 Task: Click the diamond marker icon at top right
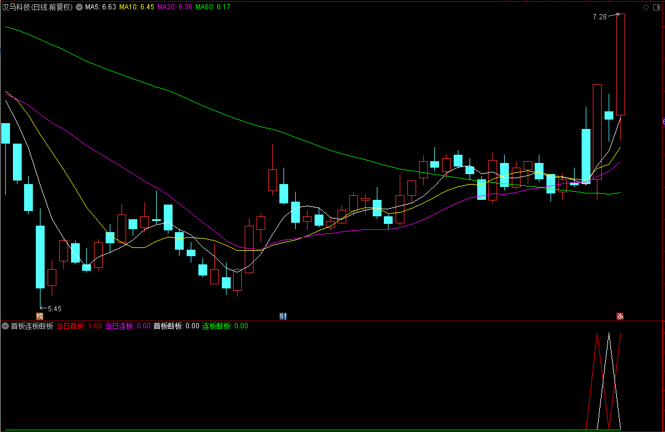pyautogui.click(x=646, y=7)
